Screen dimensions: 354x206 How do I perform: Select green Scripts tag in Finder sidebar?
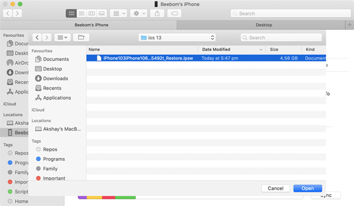18,192
